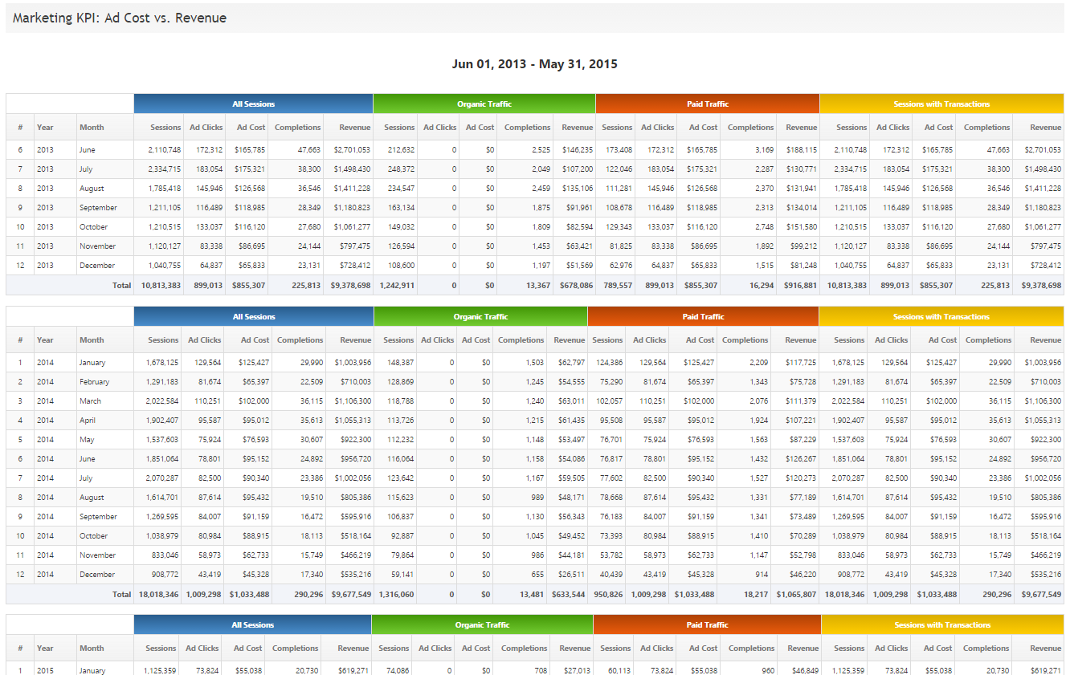Viewport: 1070px width, 675px height.
Task: Sort by Year column header in 2013 table
Action: click(45, 127)
